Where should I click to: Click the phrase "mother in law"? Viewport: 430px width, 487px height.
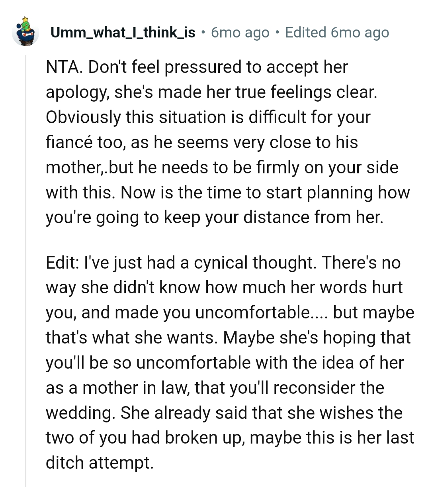(135, 388)
